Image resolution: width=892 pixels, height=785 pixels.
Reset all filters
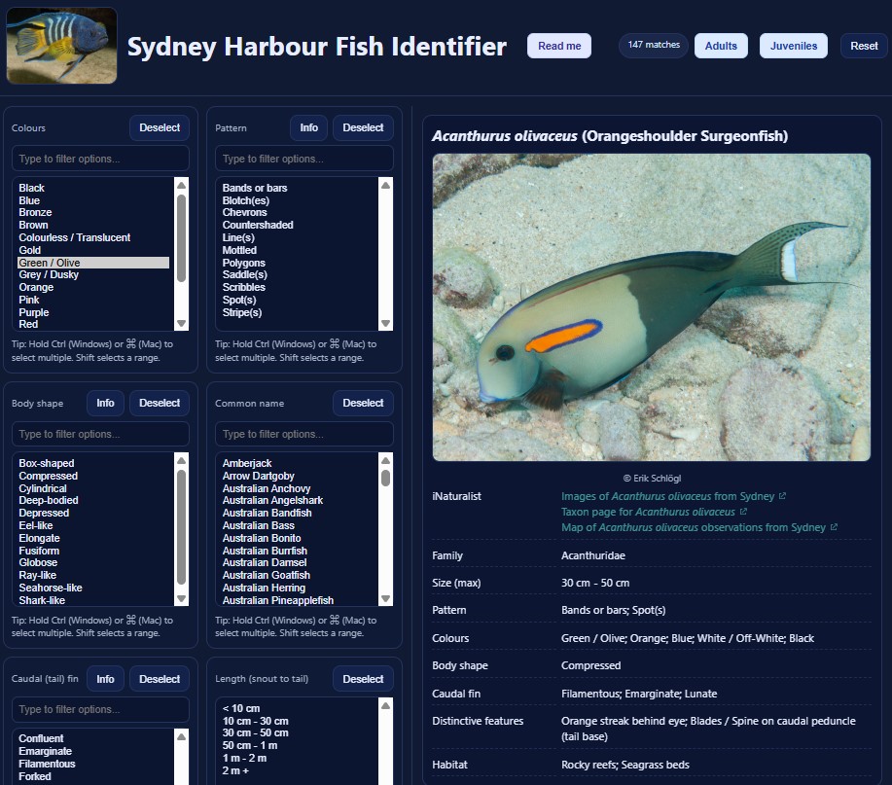(x=864, y=46)
